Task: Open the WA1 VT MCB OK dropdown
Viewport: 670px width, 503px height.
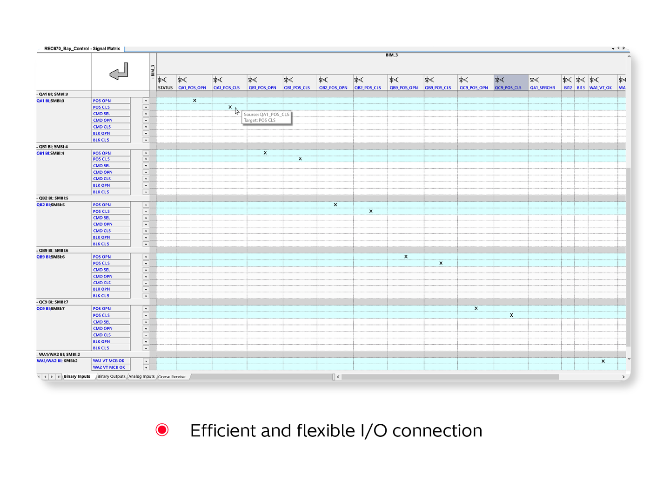Action: tap(146, 360)
